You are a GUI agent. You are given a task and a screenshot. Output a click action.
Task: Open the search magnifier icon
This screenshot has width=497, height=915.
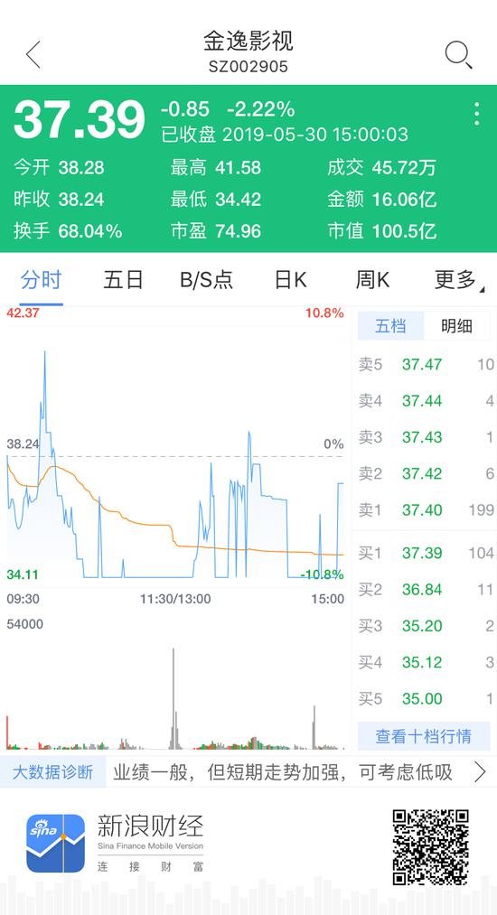(458, 55)
